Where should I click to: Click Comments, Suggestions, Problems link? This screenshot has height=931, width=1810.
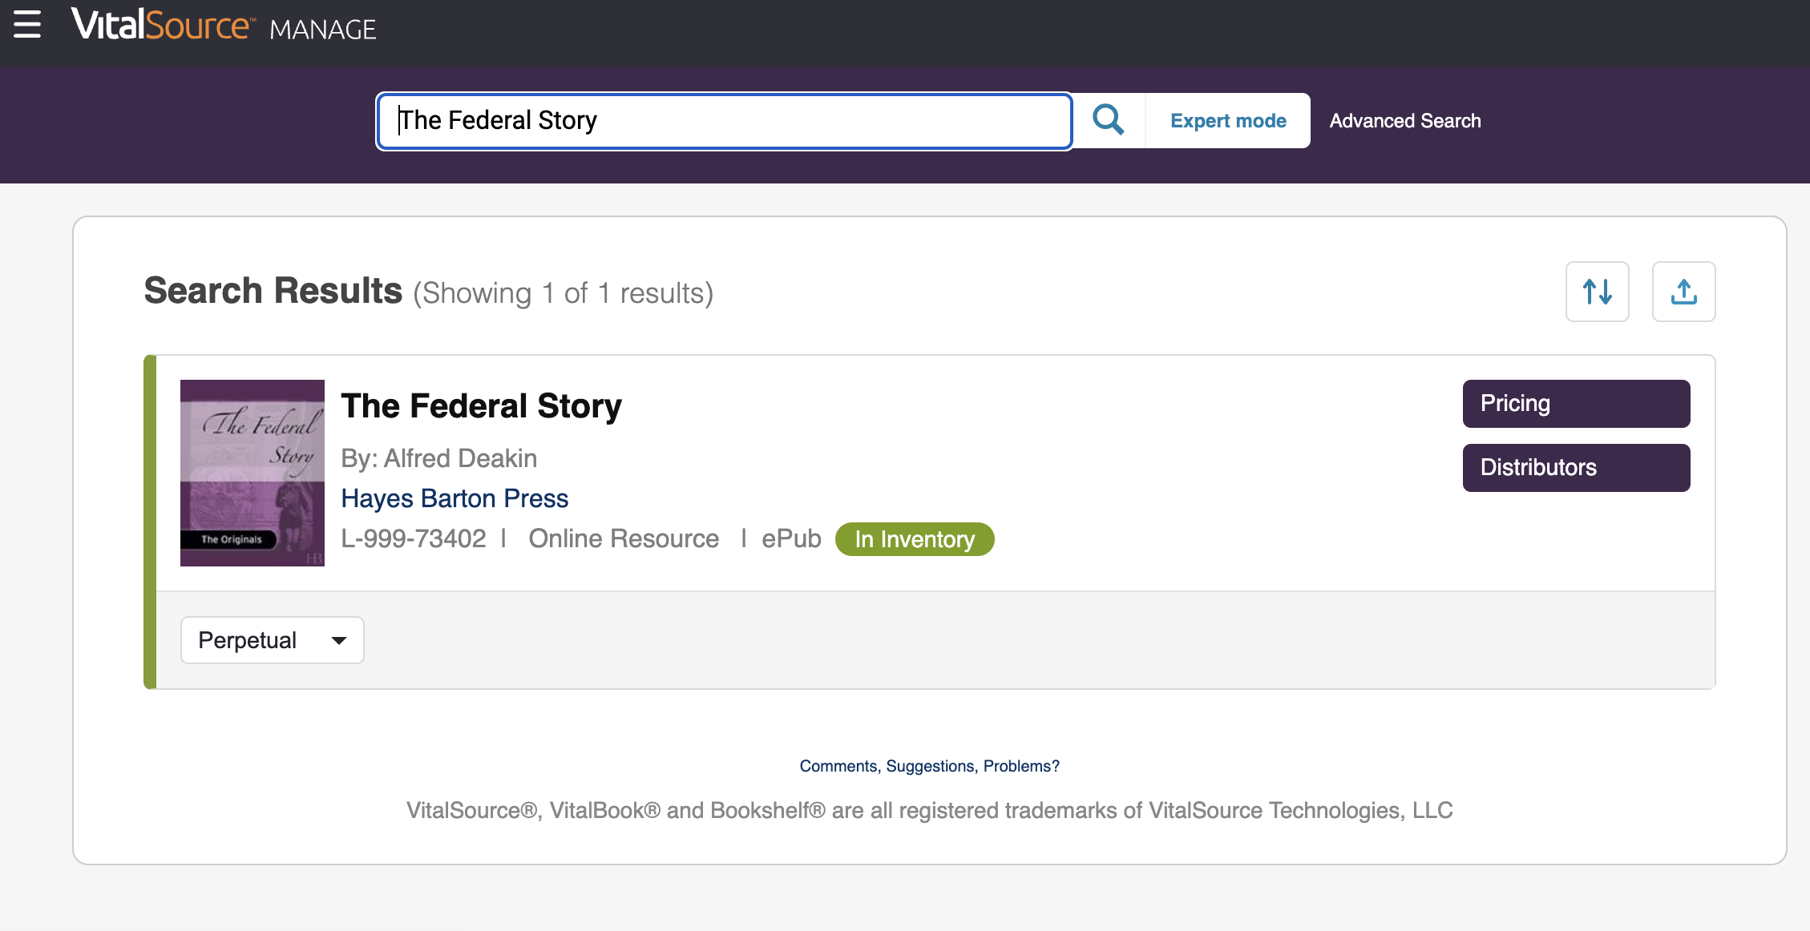click(x=929, y=764)
